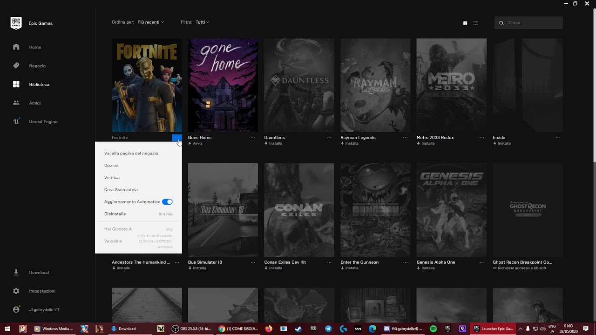Click the Conan Exiles cover thumbnail
This screenshot has height=335, width=596.
pyautogui.click(x=299, y=209)
